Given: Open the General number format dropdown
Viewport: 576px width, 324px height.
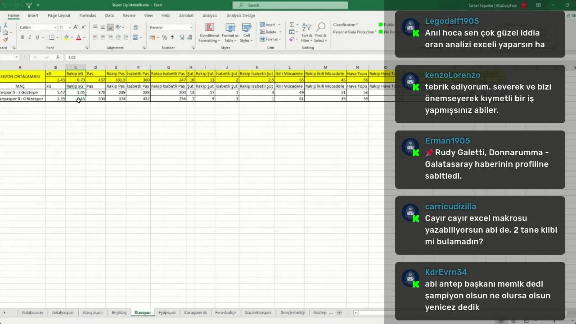Looking at the screenshot, I should click(190, 27).
